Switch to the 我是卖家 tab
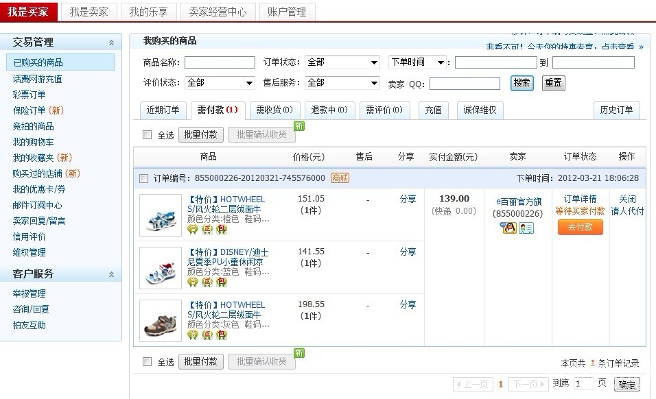This screenshot has height=399, width=656. (x=89, y=12)
